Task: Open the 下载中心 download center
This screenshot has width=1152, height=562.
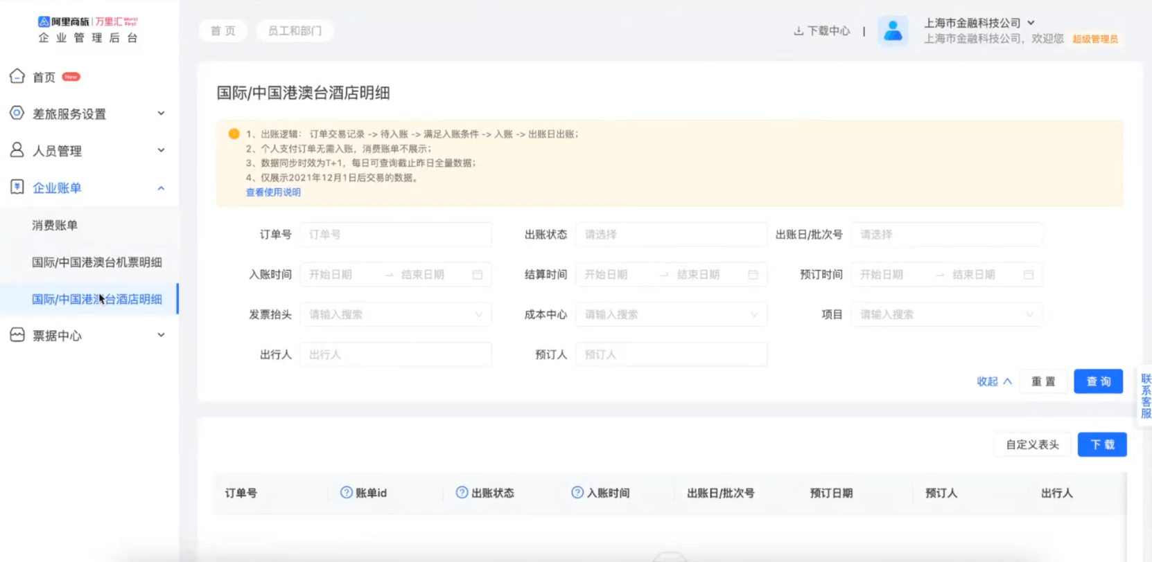Action: coord(822,31)
